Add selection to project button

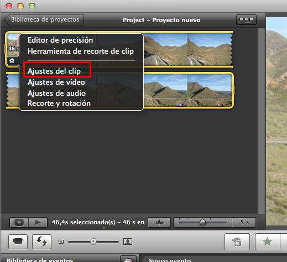pos(237,242)
